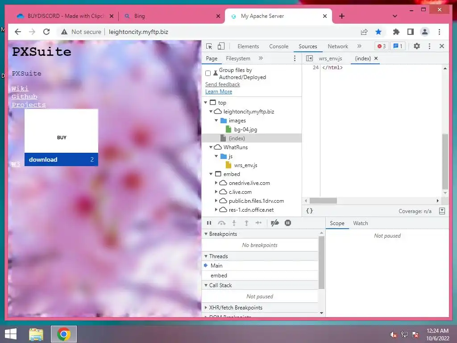The height and width of the screenshot is (343, 457).
Task: Open a new browser tab
Action: tap(342, 16)
